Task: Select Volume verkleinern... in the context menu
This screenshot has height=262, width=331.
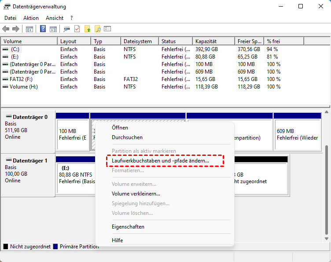Action: click(x=165, y=194)
